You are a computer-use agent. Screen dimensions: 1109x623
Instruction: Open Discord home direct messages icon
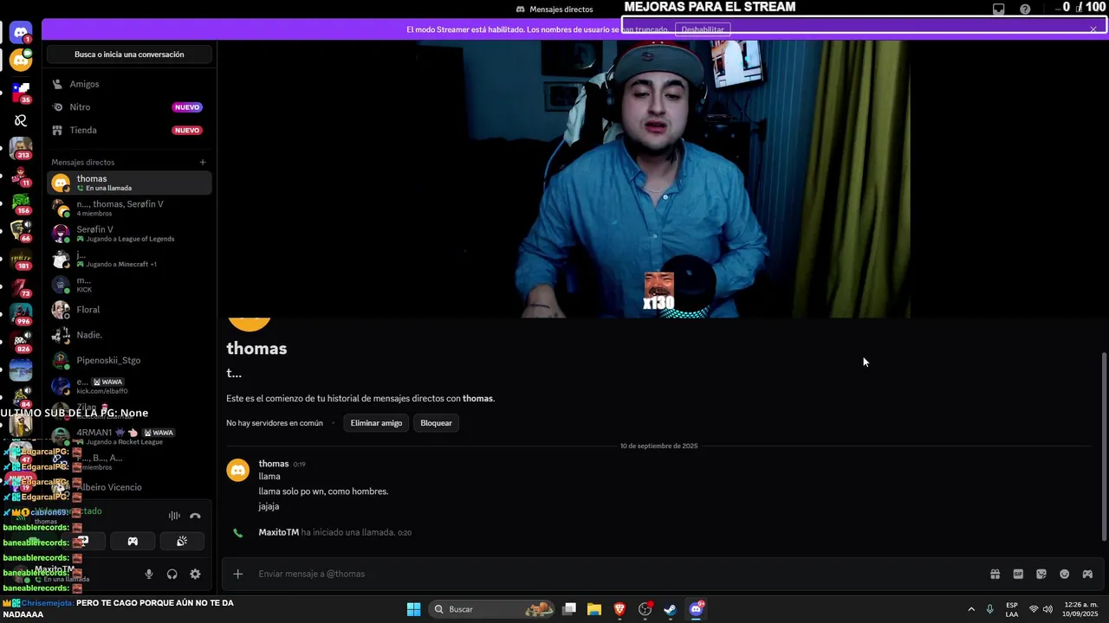click(x=21, y=33)
